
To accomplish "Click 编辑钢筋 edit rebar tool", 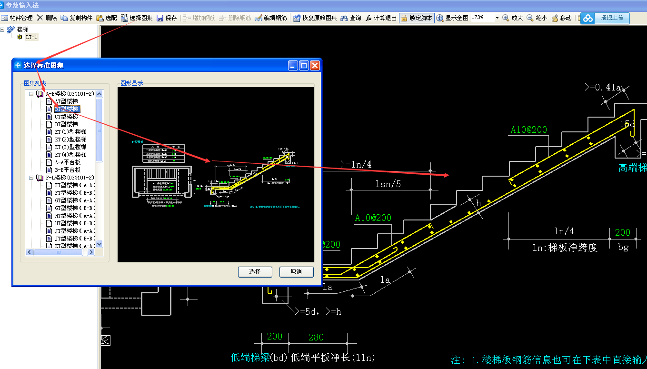I will point(271,18).
